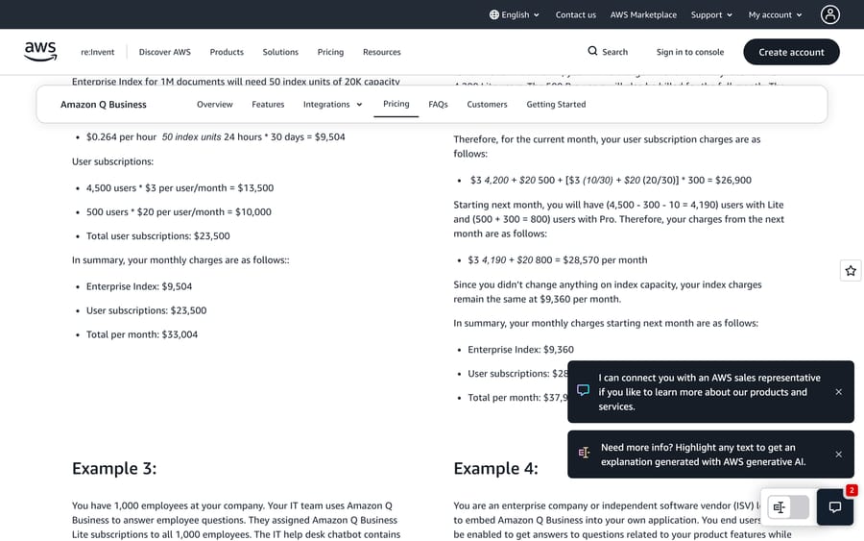The height and width of the screenshot is (541, 864).
Task: Toggle the generative AI explanation switch
Action: click(788, 507)
